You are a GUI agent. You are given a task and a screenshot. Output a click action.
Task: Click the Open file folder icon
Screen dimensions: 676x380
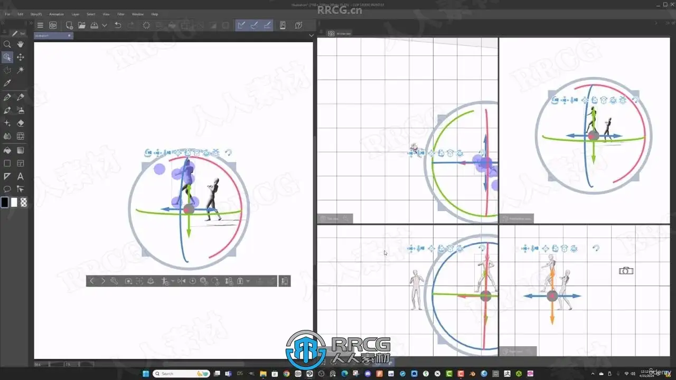point(82,25)
